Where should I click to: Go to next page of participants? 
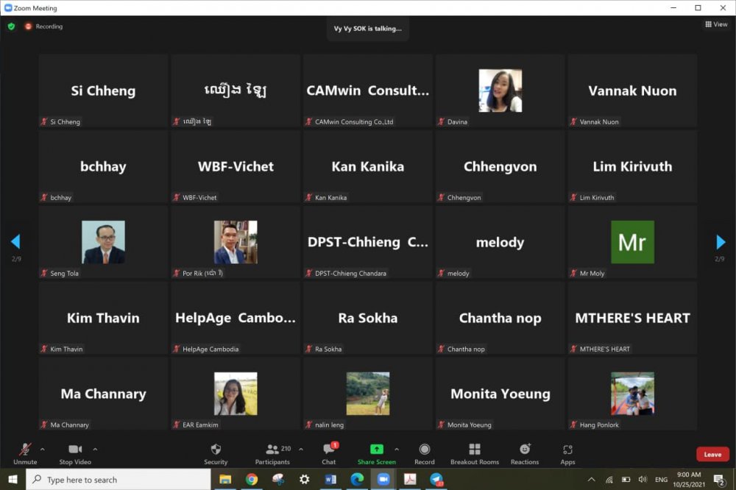[x=721, y=242]
